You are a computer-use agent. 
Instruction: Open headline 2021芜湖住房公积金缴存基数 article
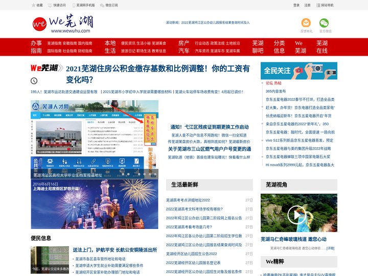(x=158, y=74)
